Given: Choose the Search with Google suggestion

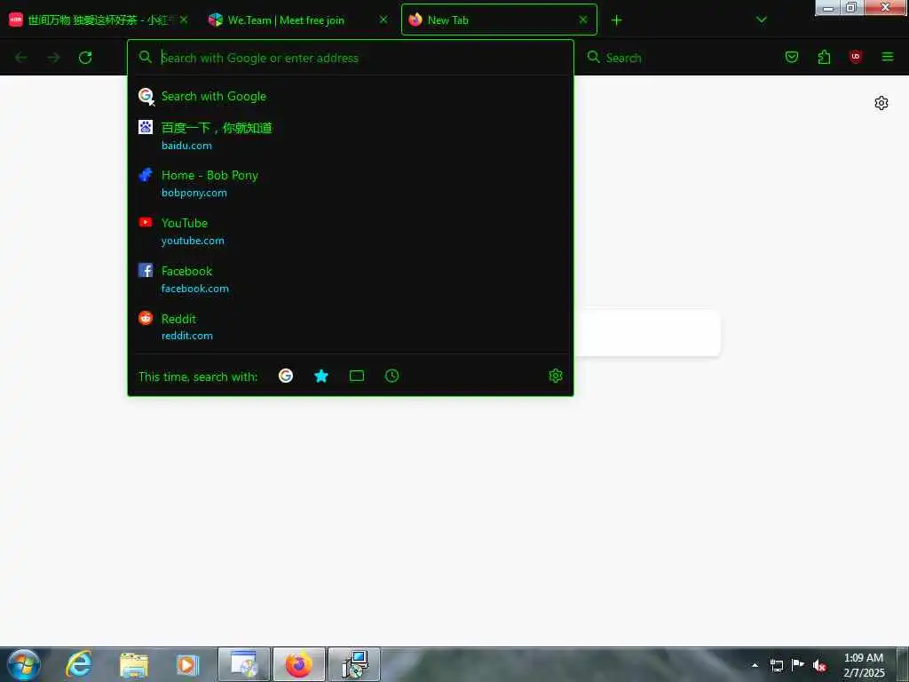Looking at the screenshot, I should pos(351,96).
